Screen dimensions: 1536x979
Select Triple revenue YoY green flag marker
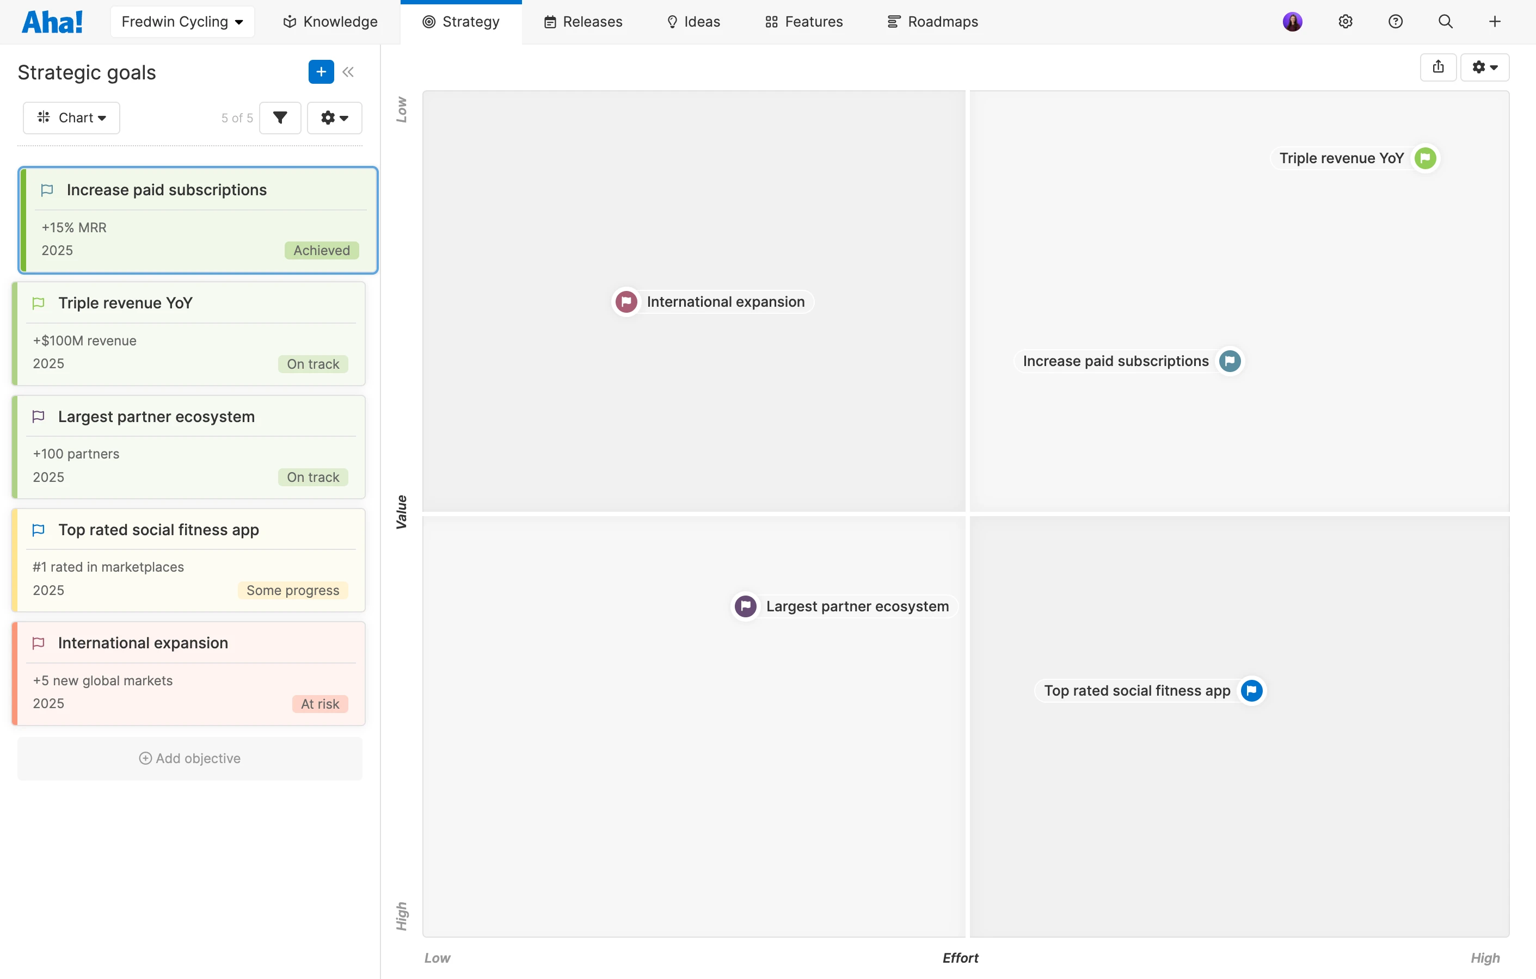point(1425,158)
